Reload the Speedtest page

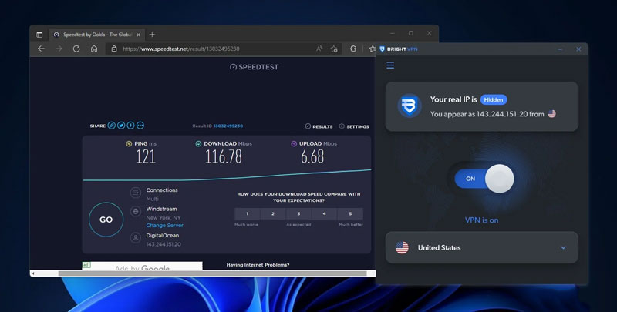coord(76,49)
